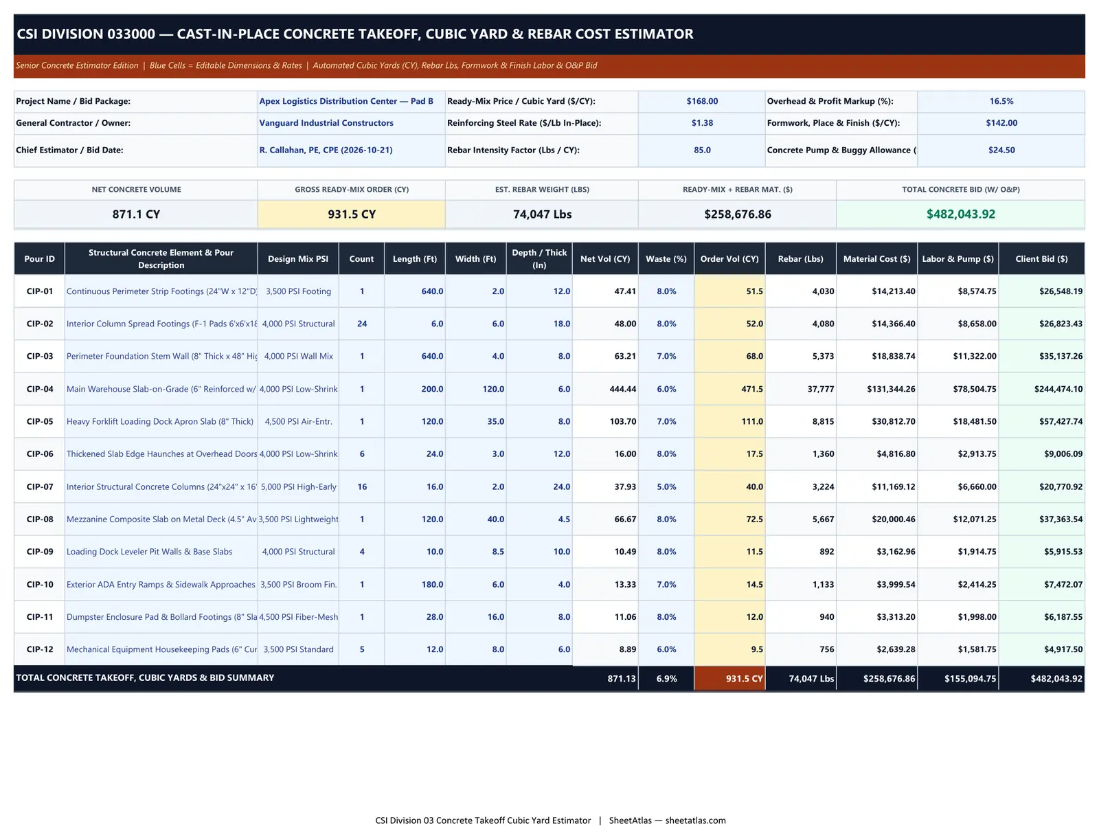Viewport: 1099px width, 839px height.
Task: Click the CIP-10 length cell '180.0'
Action: click(x=415, y=584)
